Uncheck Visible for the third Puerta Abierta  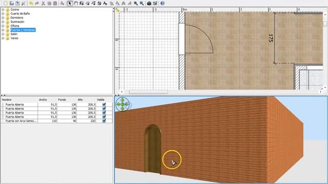pyautogui.click(x=104, y=112)
